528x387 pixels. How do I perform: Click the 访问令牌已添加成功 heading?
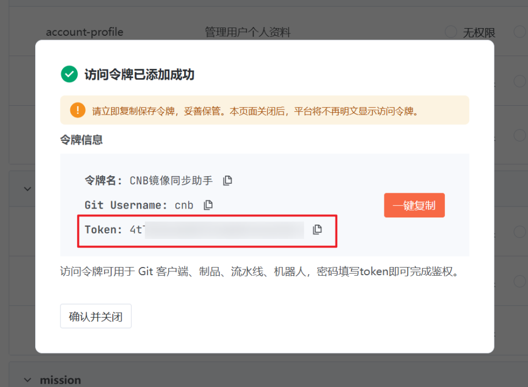pyautogui.click(x=139, y=74)
